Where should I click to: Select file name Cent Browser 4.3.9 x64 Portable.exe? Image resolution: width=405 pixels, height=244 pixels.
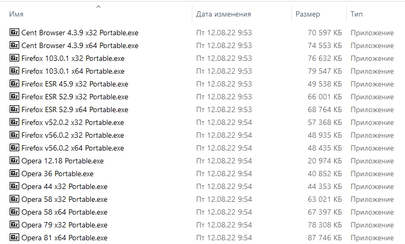coord(80,45)
